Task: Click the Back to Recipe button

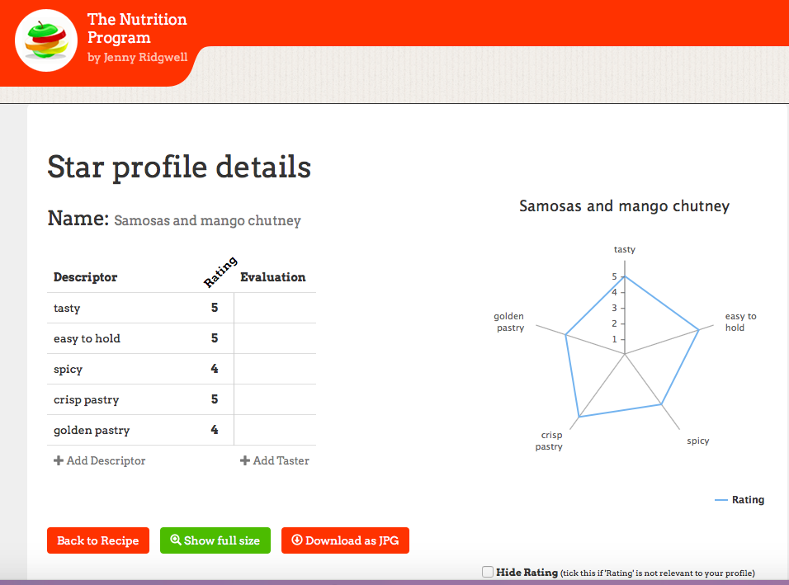Action: point(97,540)
